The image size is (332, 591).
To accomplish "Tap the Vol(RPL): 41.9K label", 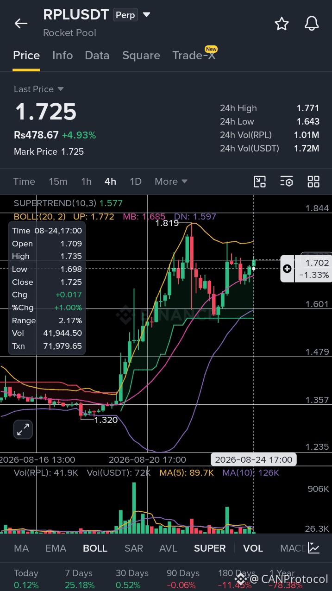I will tap(46, 473).
